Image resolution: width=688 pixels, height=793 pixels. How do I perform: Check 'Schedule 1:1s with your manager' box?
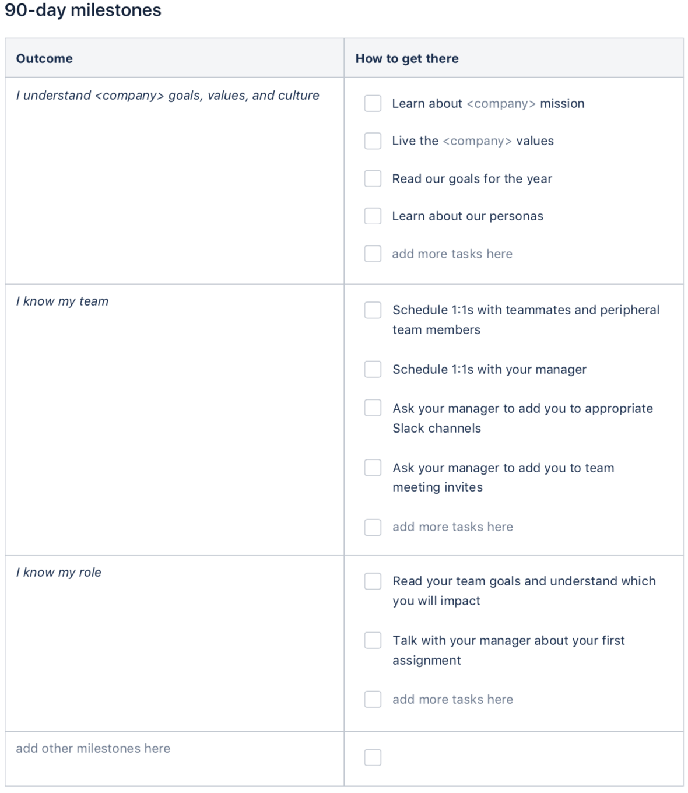[373, 369]
